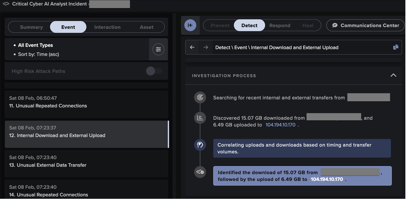Switch to the Summary tab
This screenshot has height=199, width=407.
[x=31, y=27]
